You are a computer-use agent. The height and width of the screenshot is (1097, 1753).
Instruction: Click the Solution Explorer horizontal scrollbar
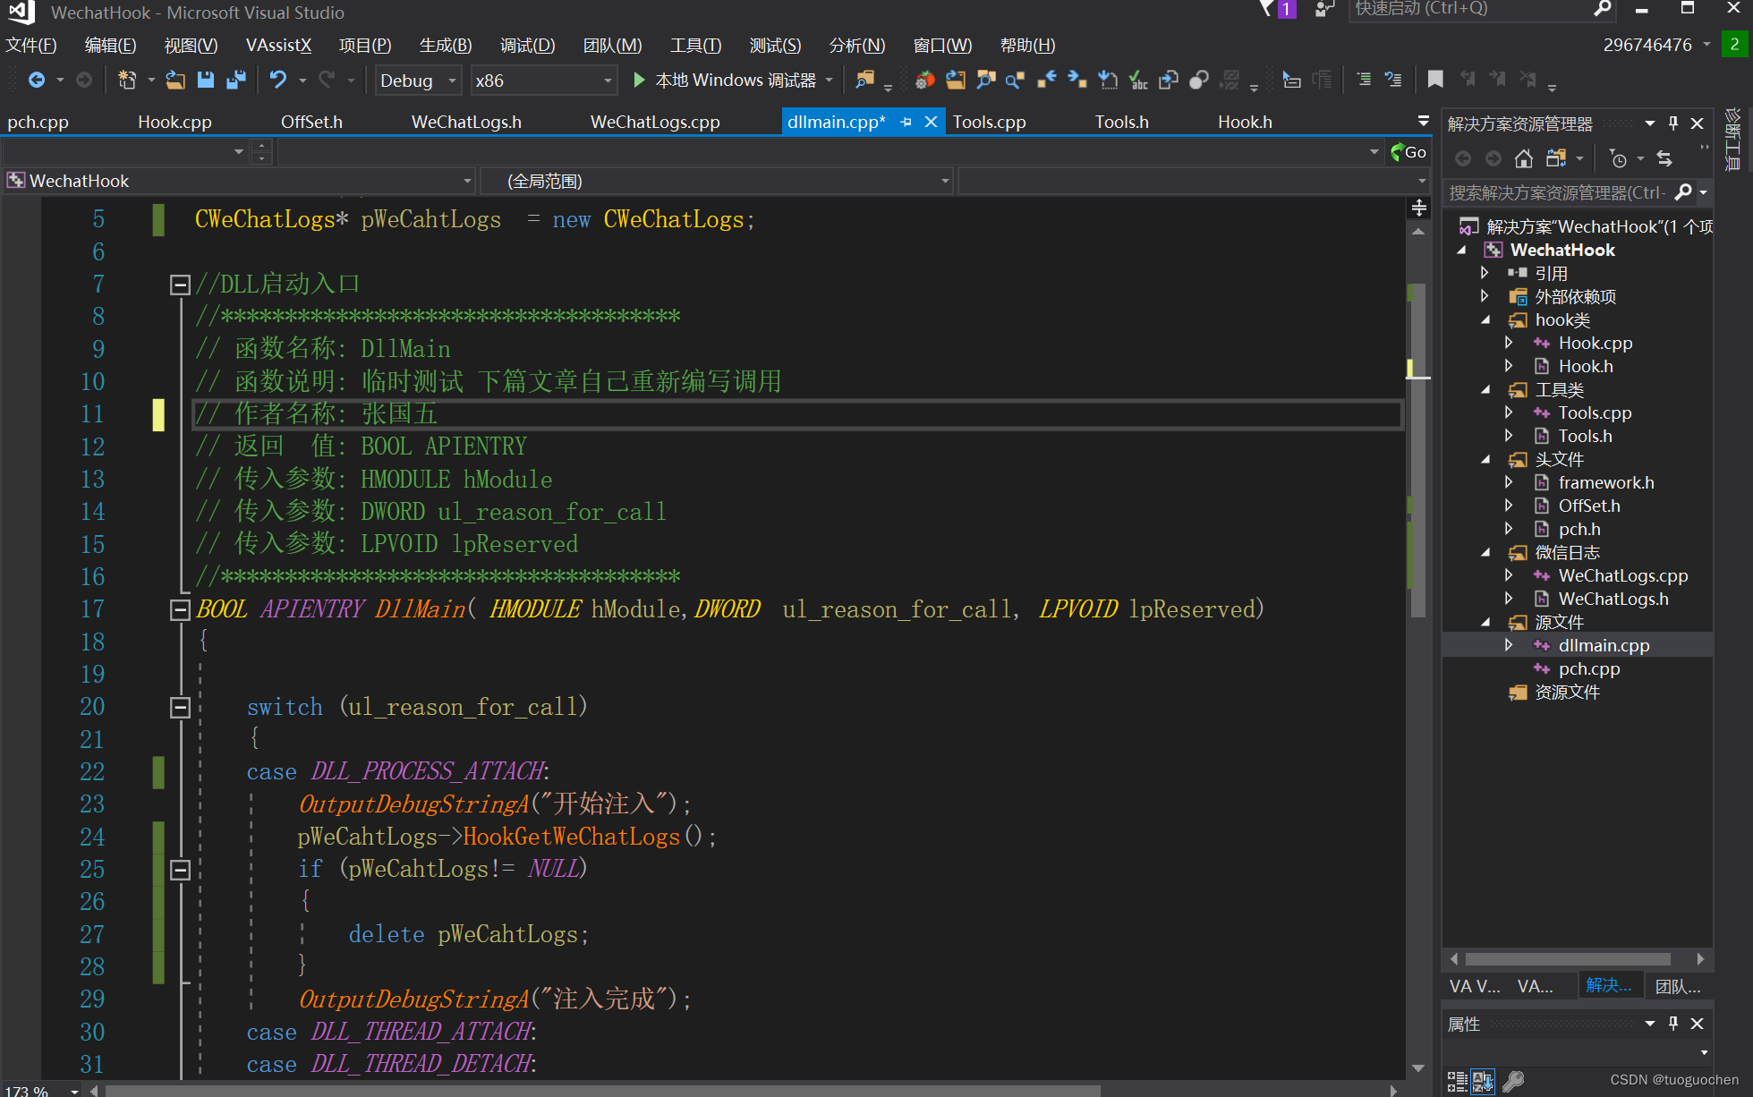(1567, 959)
